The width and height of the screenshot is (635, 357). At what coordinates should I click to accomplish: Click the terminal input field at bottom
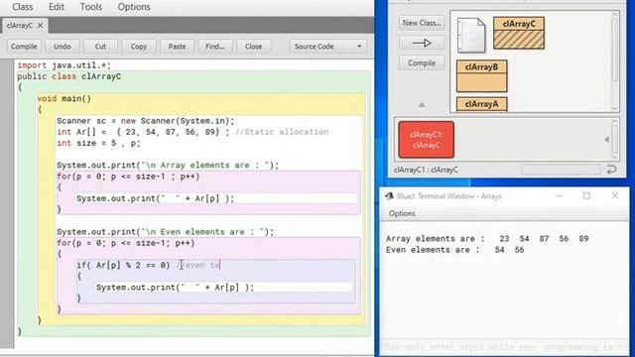pos(504,347)
